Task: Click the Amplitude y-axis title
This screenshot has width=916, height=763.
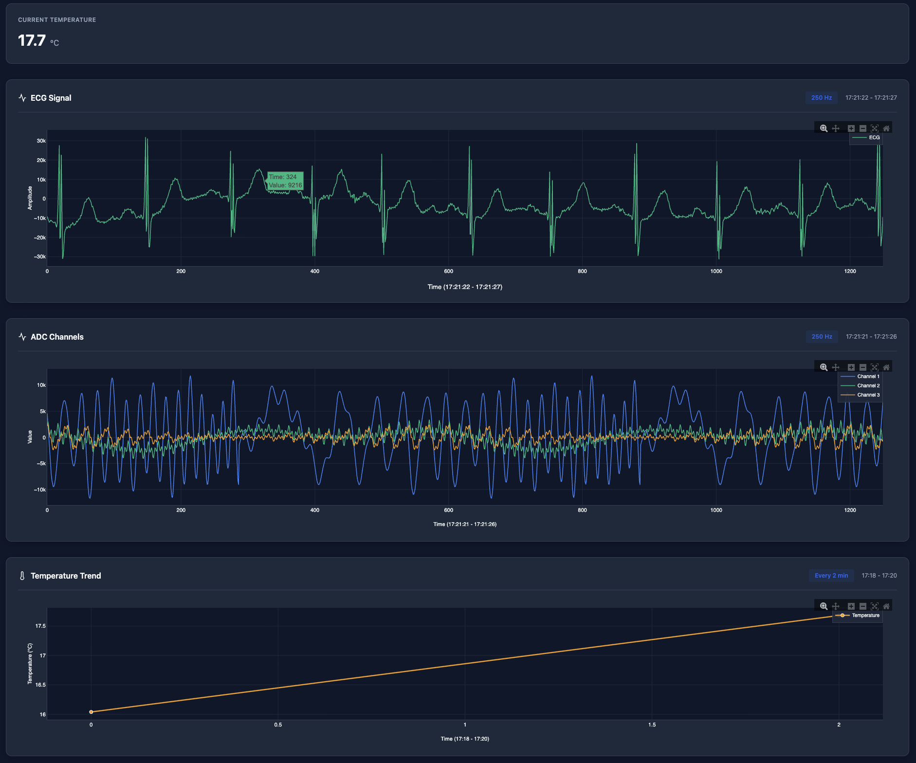Action: (x=30, y=198)
